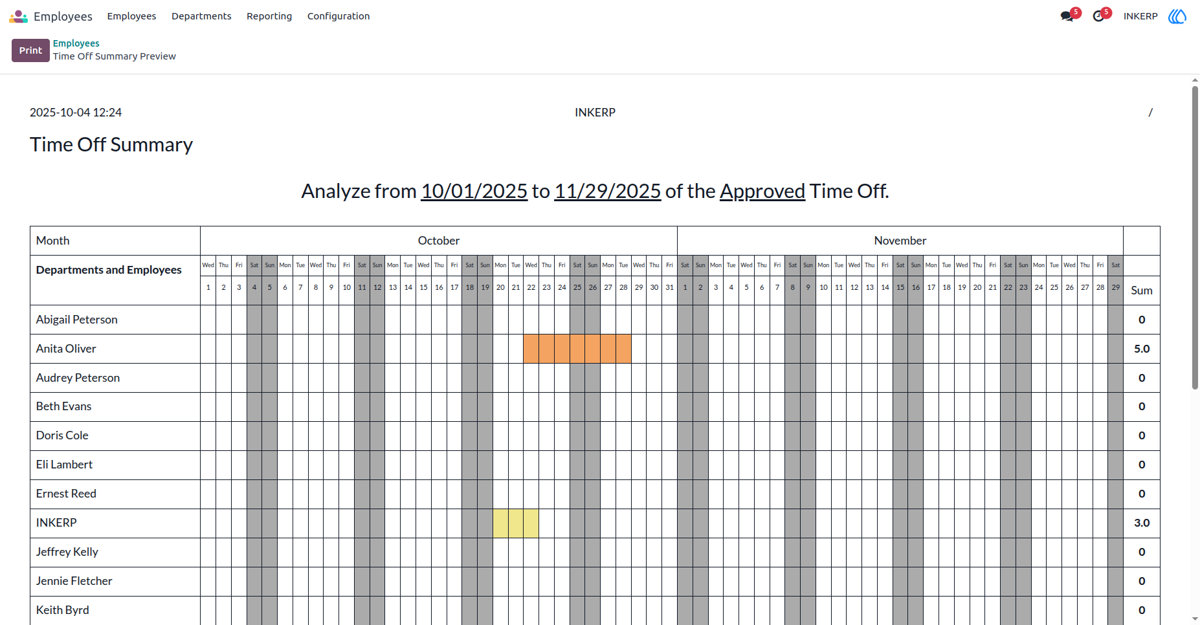Click the 5.0 sum for Anita Oliver
Viewport: 1200px width, 625px height.
1142,349
